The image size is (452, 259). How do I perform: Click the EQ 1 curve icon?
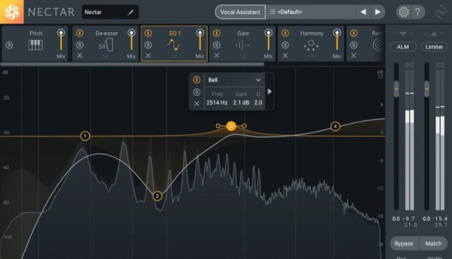tap(174, 45)
